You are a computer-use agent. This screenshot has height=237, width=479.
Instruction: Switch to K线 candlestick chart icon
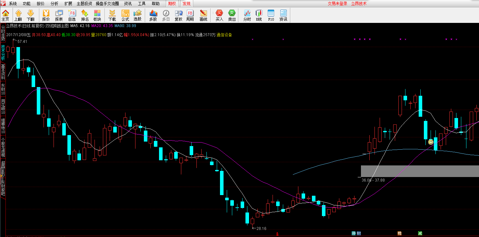tap(259, 15)
